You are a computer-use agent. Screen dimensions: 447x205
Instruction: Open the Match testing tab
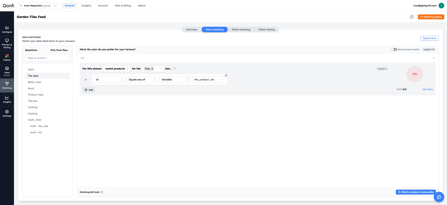pos(266,29)
